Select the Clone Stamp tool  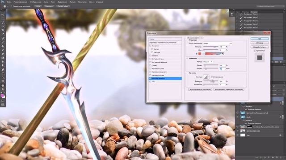click(x=3, y=46)
